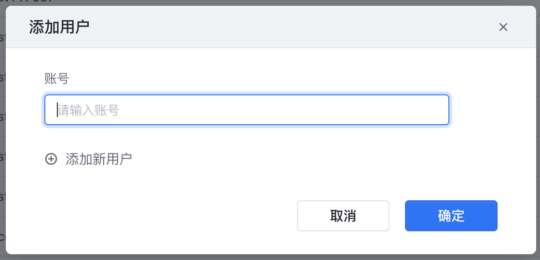540x260 pixels.
Task: Close the 添加用户 dialog with X icon
Action: [503, 27]
